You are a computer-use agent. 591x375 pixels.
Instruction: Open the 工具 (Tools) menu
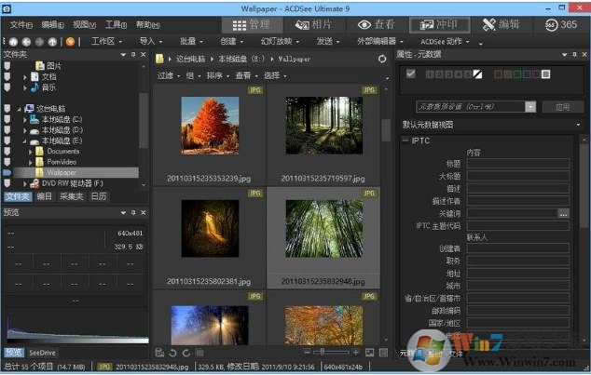click(x=117, y=24)
